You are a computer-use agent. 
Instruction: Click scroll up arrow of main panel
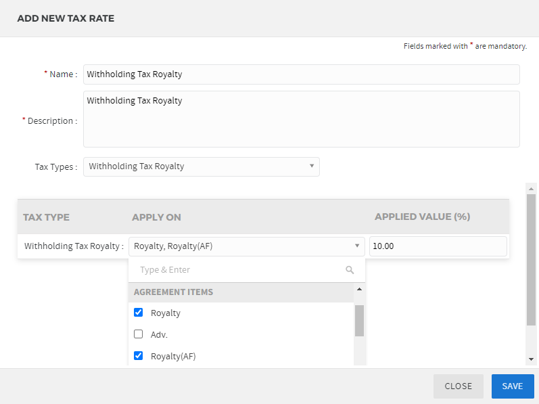click(x=531, y=189)
